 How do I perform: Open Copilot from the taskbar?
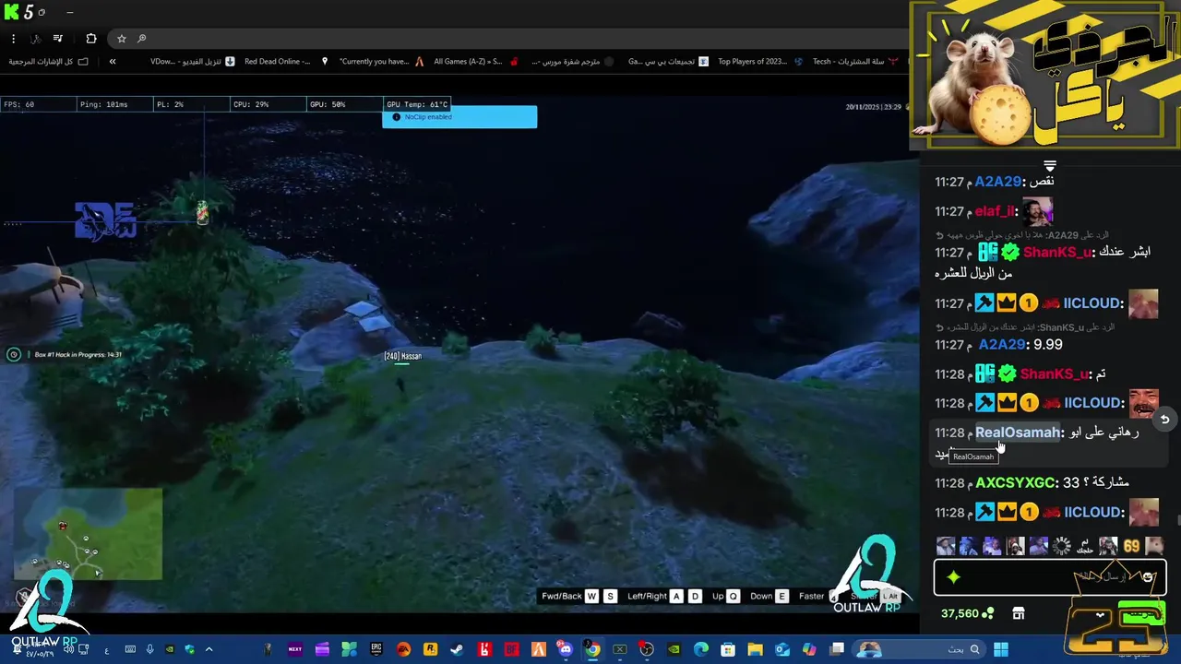tap(809, 650)
